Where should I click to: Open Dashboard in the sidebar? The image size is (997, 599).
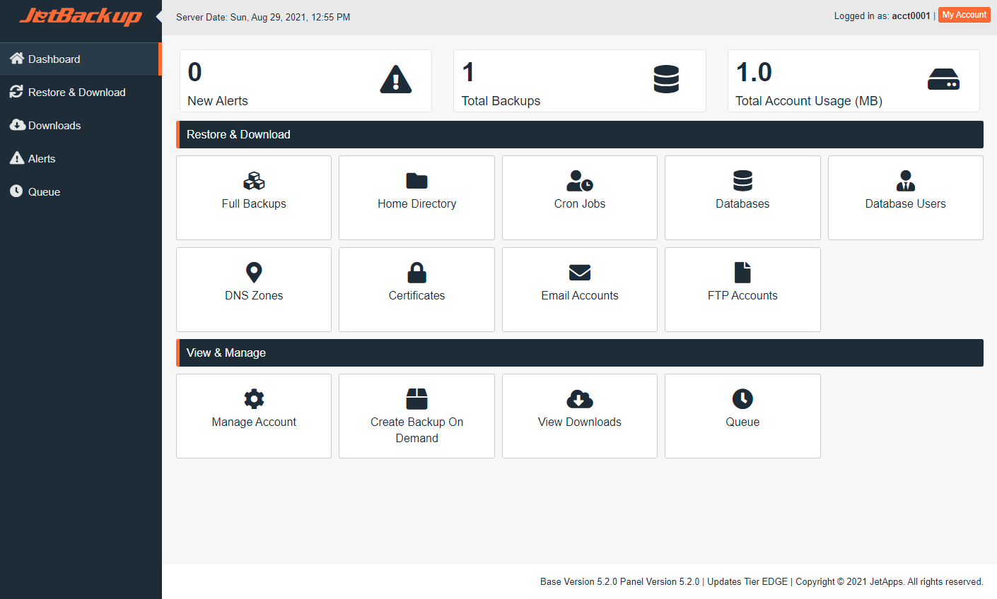click(x=81, y=59)
